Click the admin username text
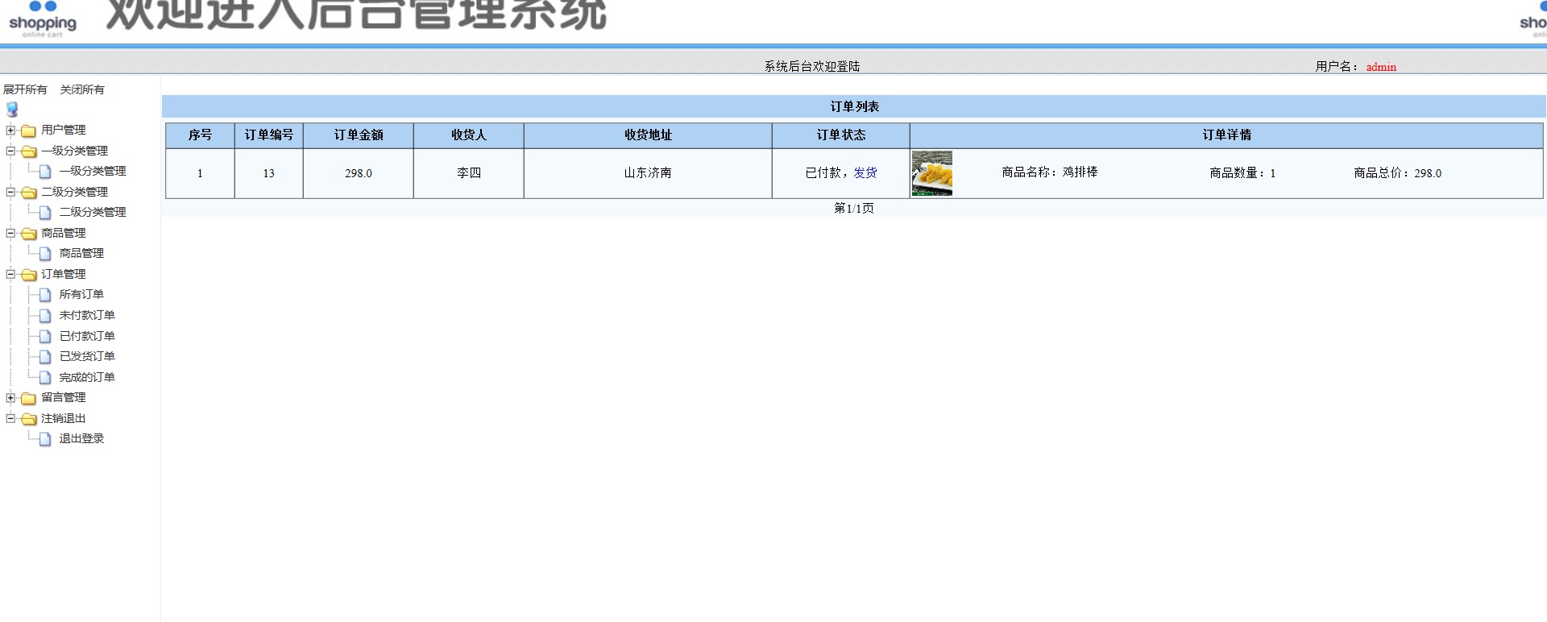 tap(1381, 67)
